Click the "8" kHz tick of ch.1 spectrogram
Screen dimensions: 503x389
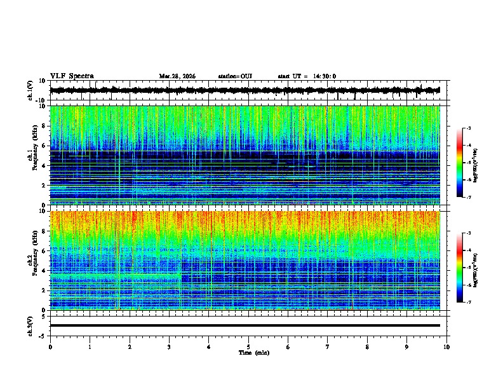44,126
